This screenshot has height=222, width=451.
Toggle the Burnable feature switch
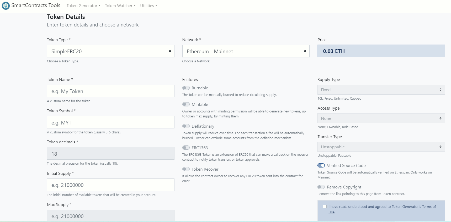pos(186,88)
